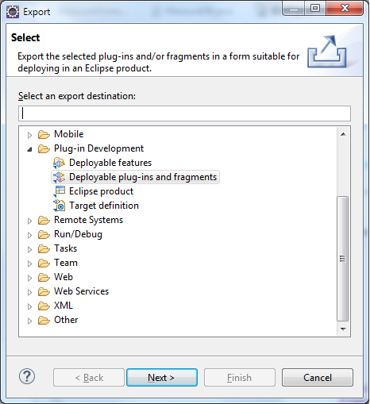Click the Target definition icon
The width and height of the screenshot is (370, 404).
click(60, 206)
